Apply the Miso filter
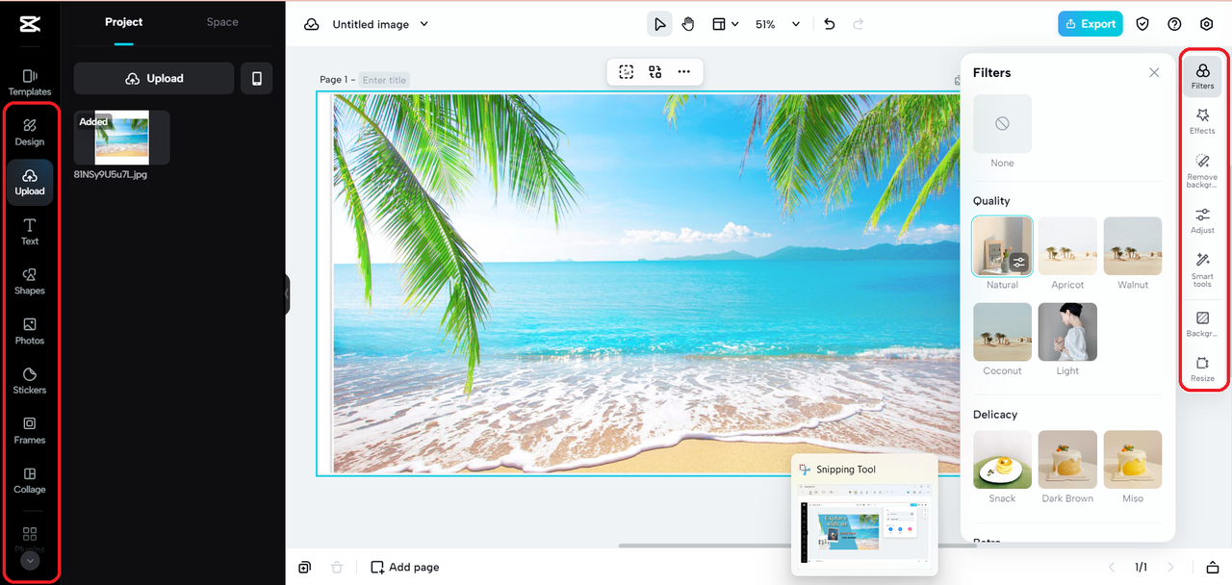Viewport: 1232px width, 585px height. [1133, 460]
